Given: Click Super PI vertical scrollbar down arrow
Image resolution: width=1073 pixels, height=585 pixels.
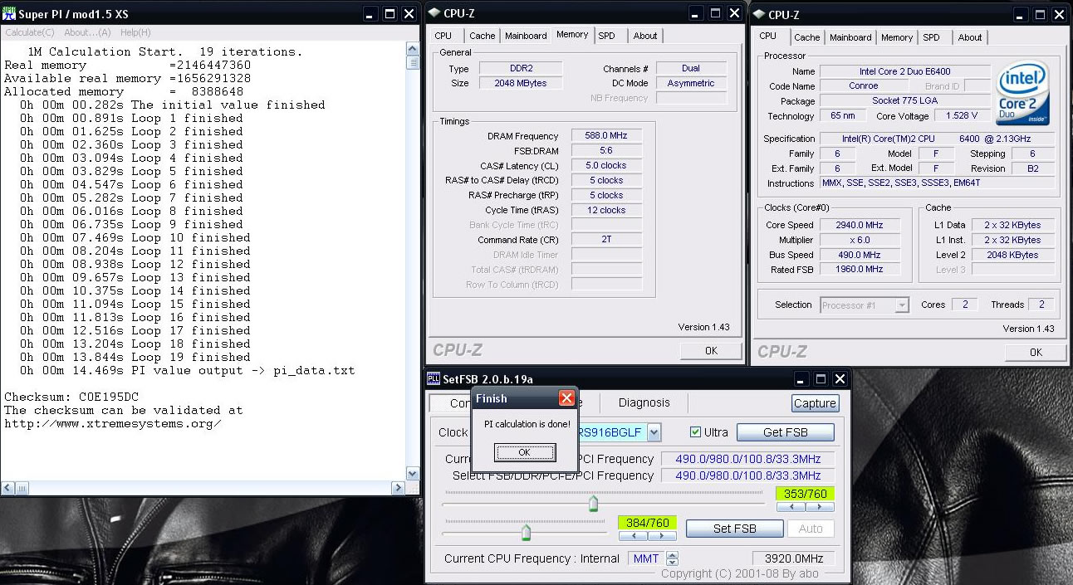Looking at the screenshot, I should [412, 473].
